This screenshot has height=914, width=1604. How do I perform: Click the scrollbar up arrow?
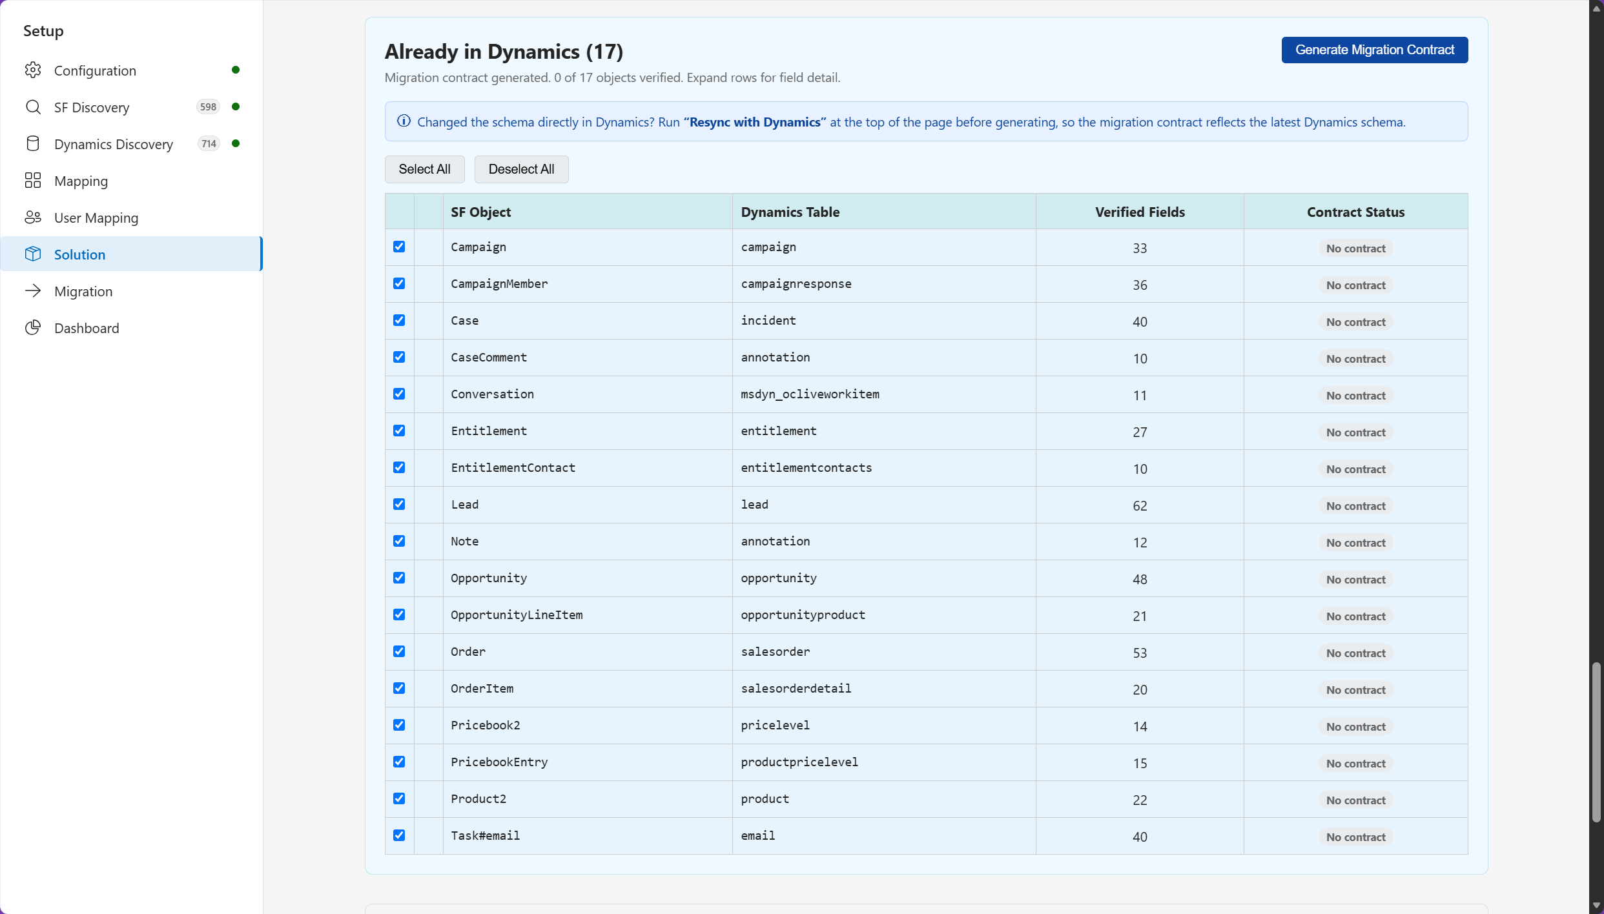[x=1596, y=8]
